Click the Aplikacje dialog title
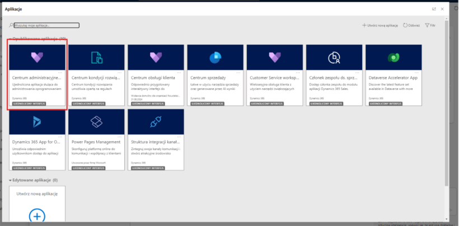Screen dimensions: 459x226 point(13,9)
